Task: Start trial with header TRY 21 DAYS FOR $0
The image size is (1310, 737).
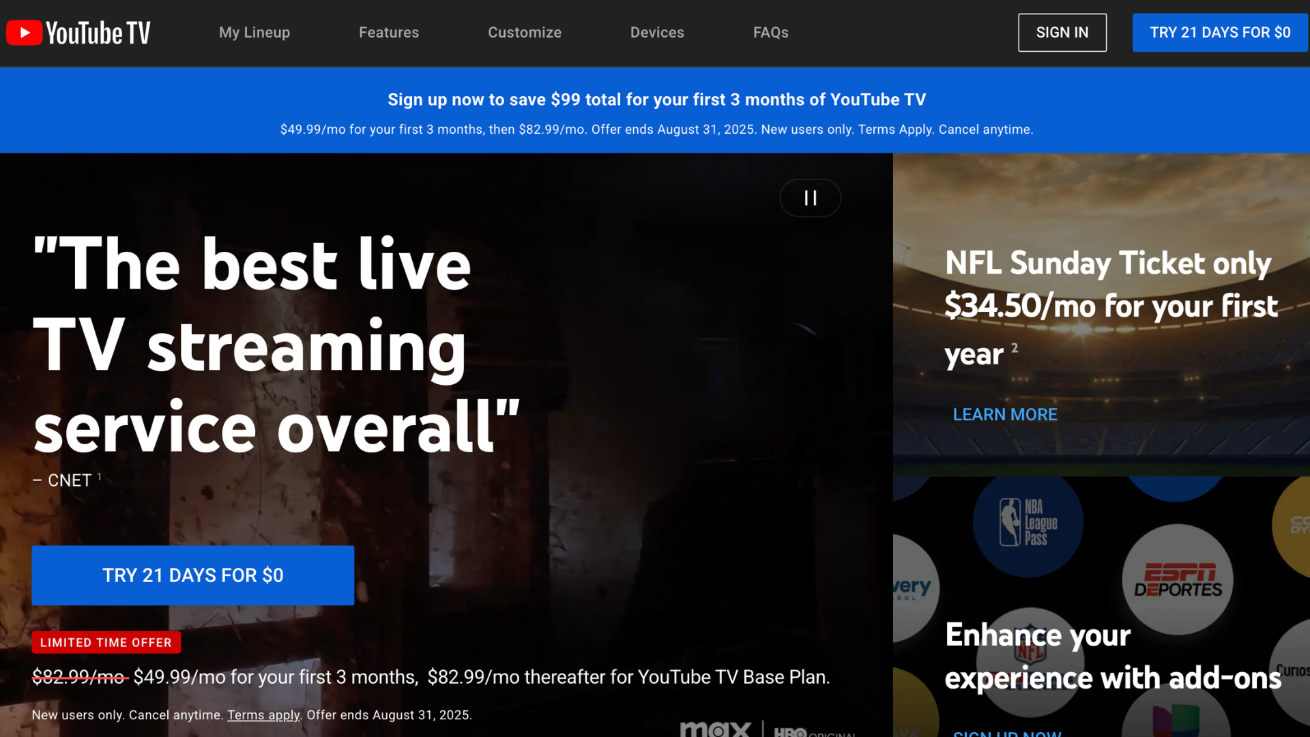Action: (1220, 32)
